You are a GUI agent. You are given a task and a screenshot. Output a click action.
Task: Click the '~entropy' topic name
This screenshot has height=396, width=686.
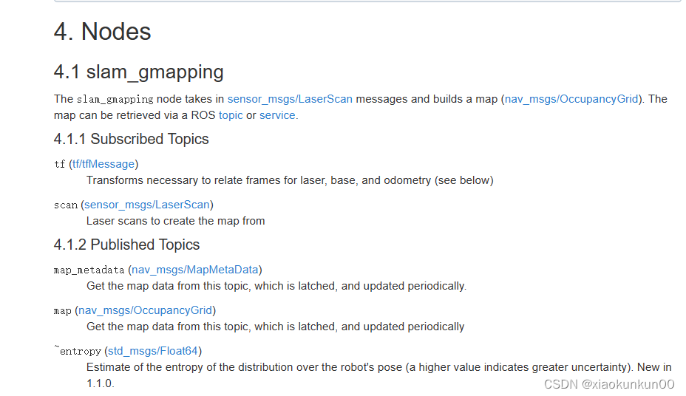tap(78, 351)
